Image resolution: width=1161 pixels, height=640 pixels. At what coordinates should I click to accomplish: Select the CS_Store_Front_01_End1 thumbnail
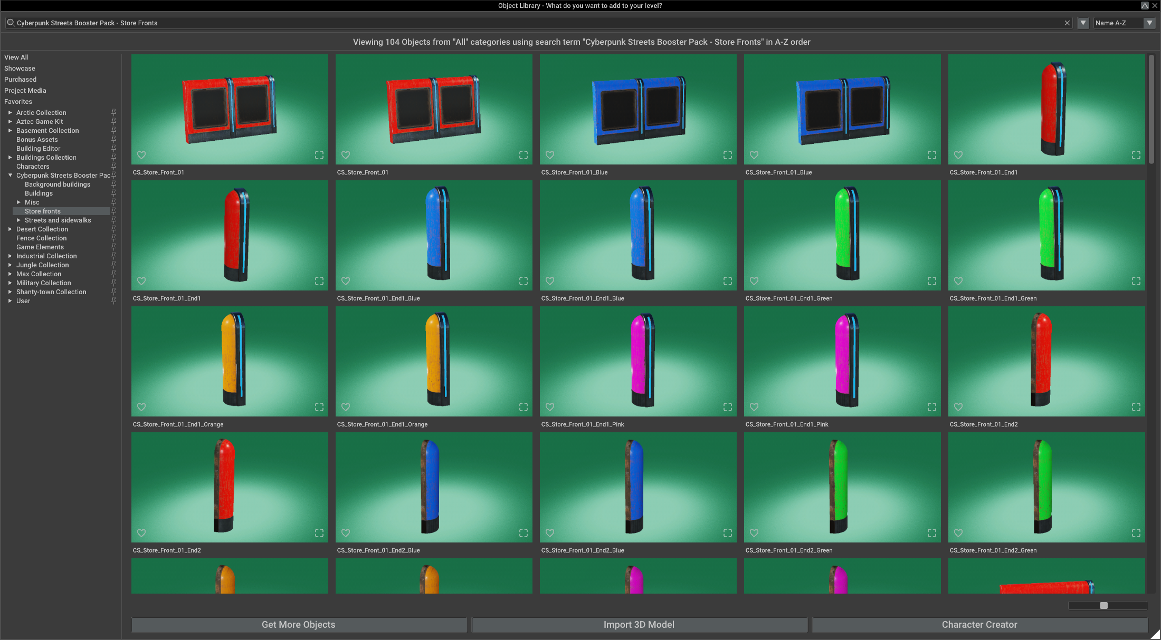coord(1046,109)
